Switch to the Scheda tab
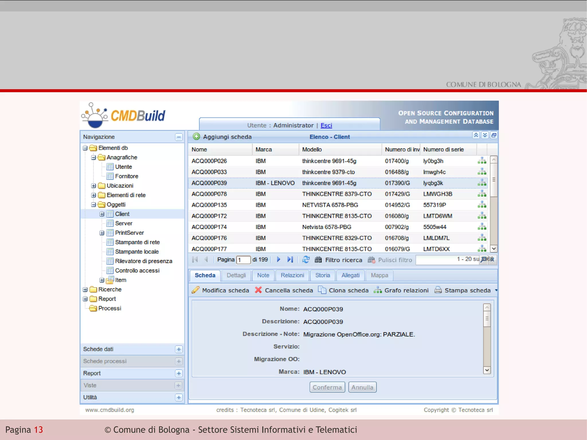Screen dimensions: 587x440 pos(205,275)
